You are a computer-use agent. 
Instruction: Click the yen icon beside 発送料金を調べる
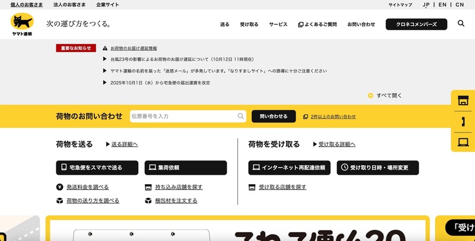59,187
